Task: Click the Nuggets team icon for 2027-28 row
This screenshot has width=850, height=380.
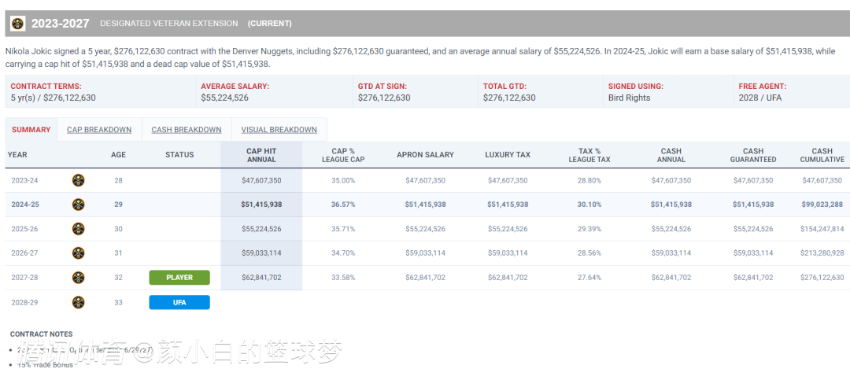Action: click(79, 278)
